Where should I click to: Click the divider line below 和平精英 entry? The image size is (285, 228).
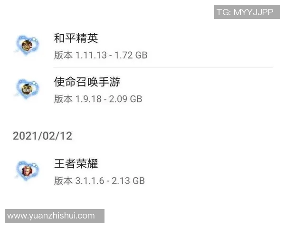(163, 67)
